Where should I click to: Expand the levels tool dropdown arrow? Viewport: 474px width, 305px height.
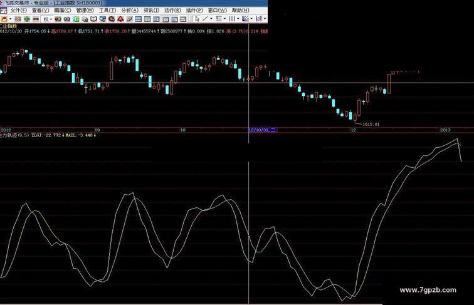coord(225,19)
